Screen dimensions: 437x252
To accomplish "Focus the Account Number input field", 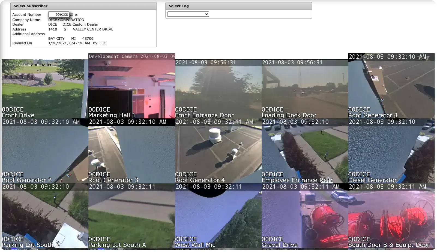I will (x=59, y=14).
